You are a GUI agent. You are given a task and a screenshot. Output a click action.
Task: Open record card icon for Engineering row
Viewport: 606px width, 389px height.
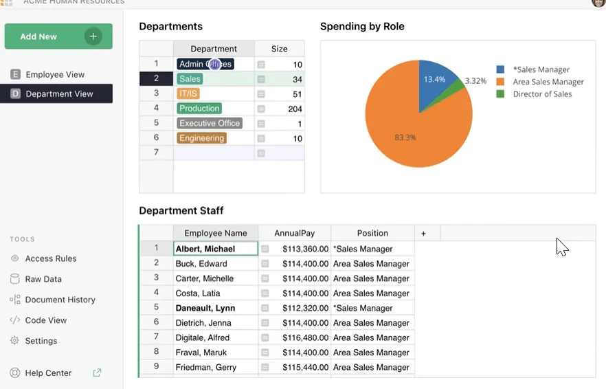(x=261, y=138)
